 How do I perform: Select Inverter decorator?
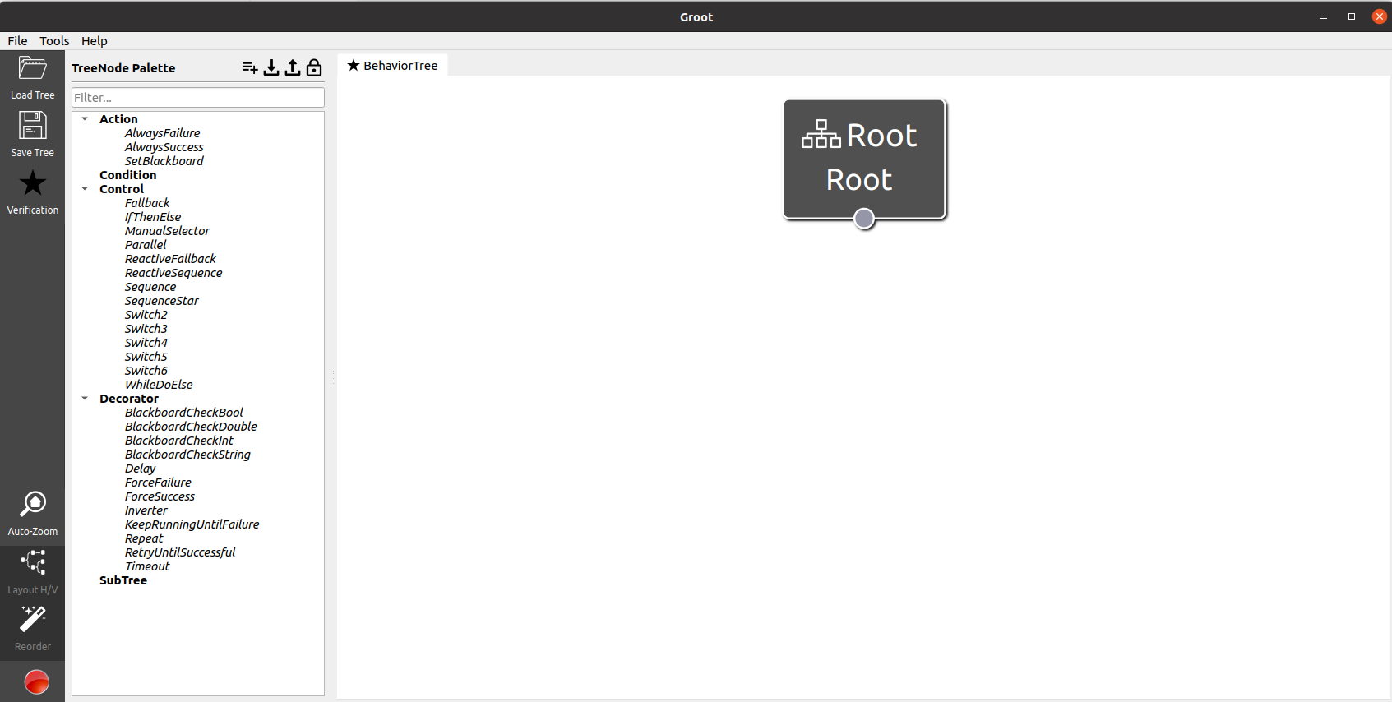click(x=146, y=510)
